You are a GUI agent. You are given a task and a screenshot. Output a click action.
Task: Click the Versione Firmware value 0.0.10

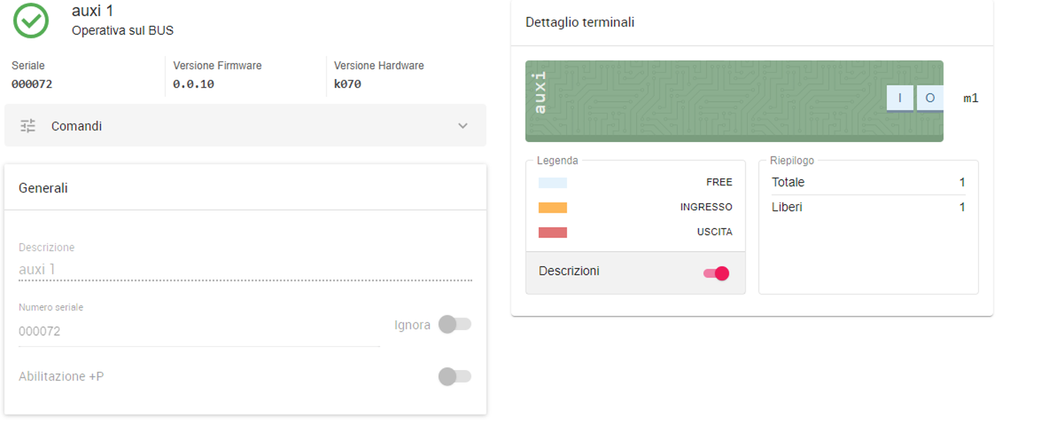coord(193,84)
